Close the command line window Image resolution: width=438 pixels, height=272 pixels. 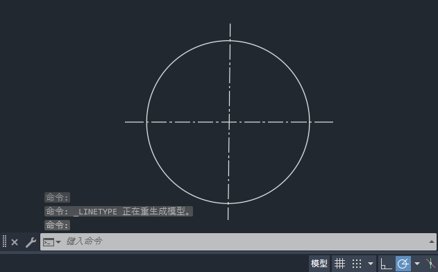(15, 242)
